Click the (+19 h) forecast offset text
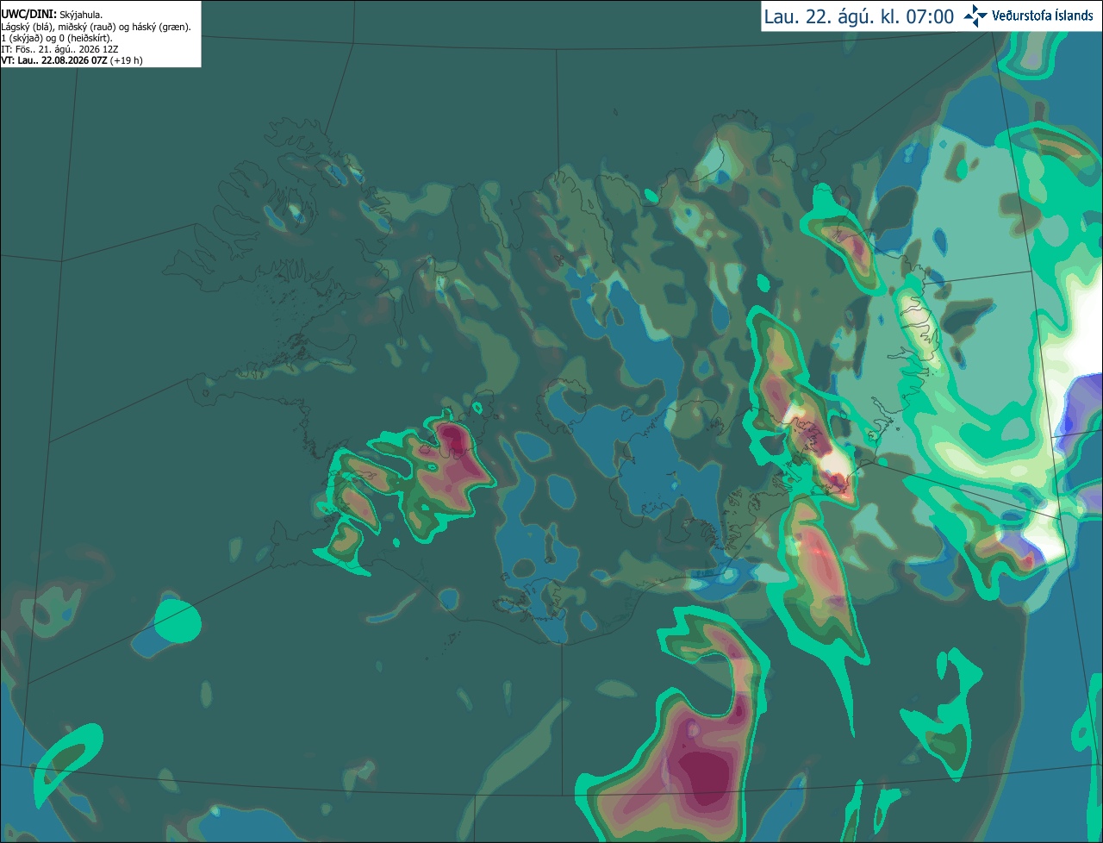Viewport: 1103px width, 843px height. [x=127, y=60]
